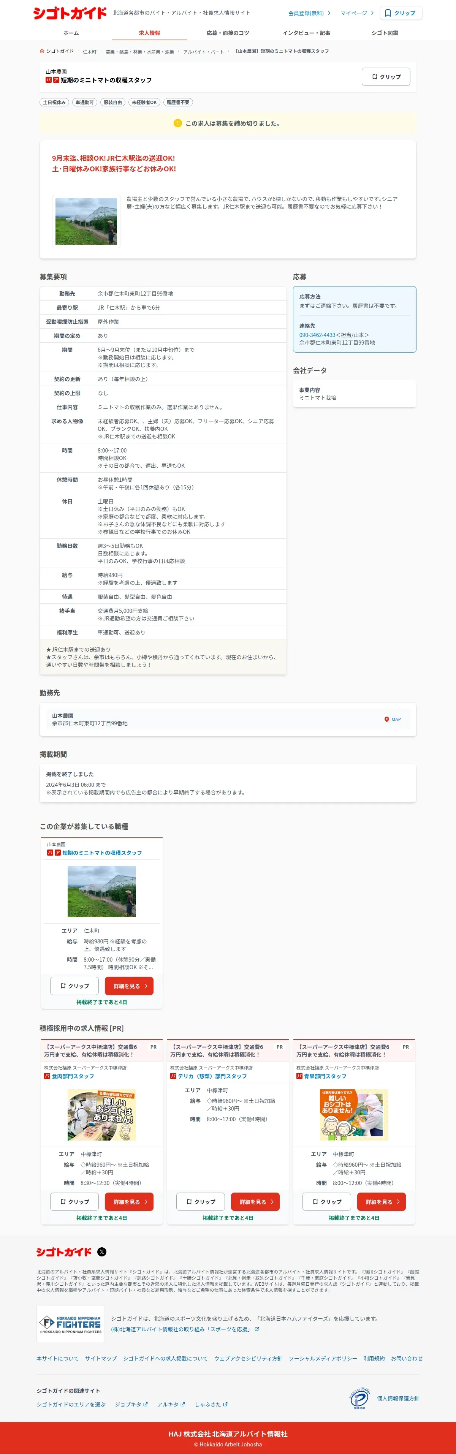Click クリップ on the 青果部門スタッフ card

(327, 1202)
